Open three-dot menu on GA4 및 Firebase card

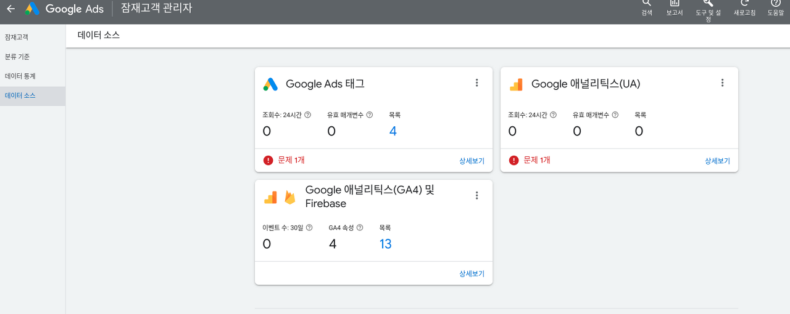476,196
